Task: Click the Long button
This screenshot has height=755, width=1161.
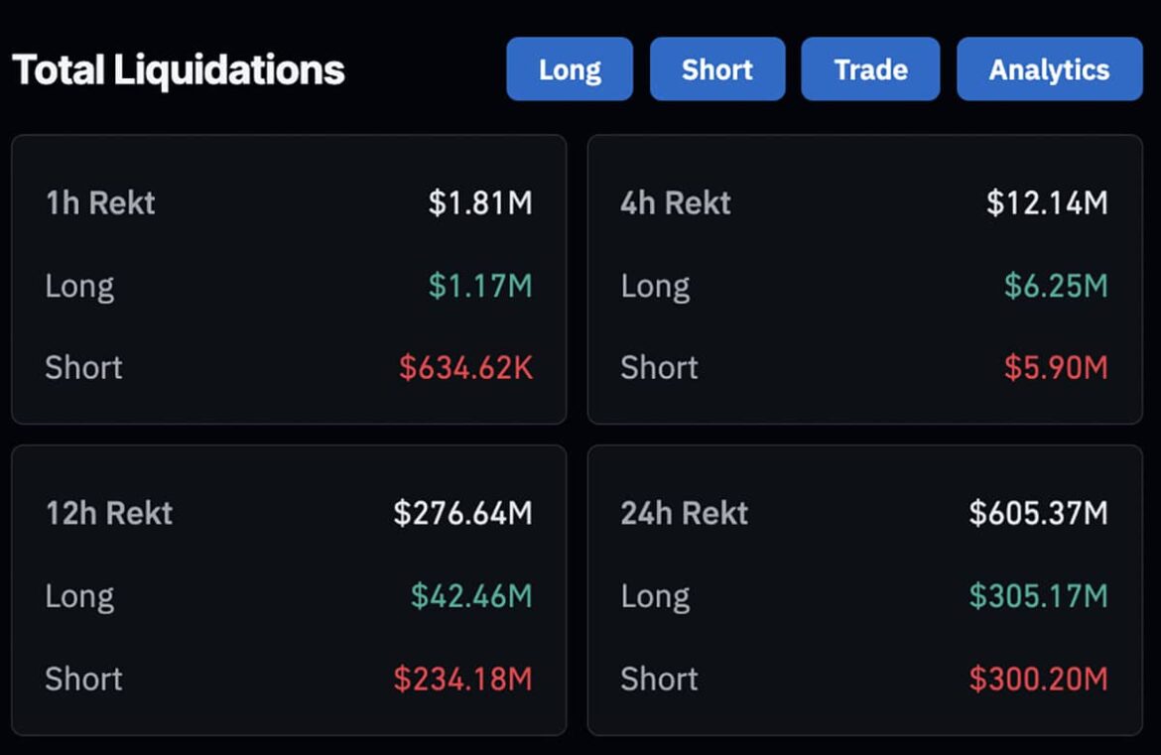Action: point(570,69)
